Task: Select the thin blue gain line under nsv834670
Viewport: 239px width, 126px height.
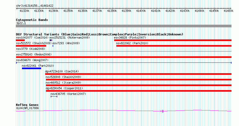Action: (x=124, y=63)
